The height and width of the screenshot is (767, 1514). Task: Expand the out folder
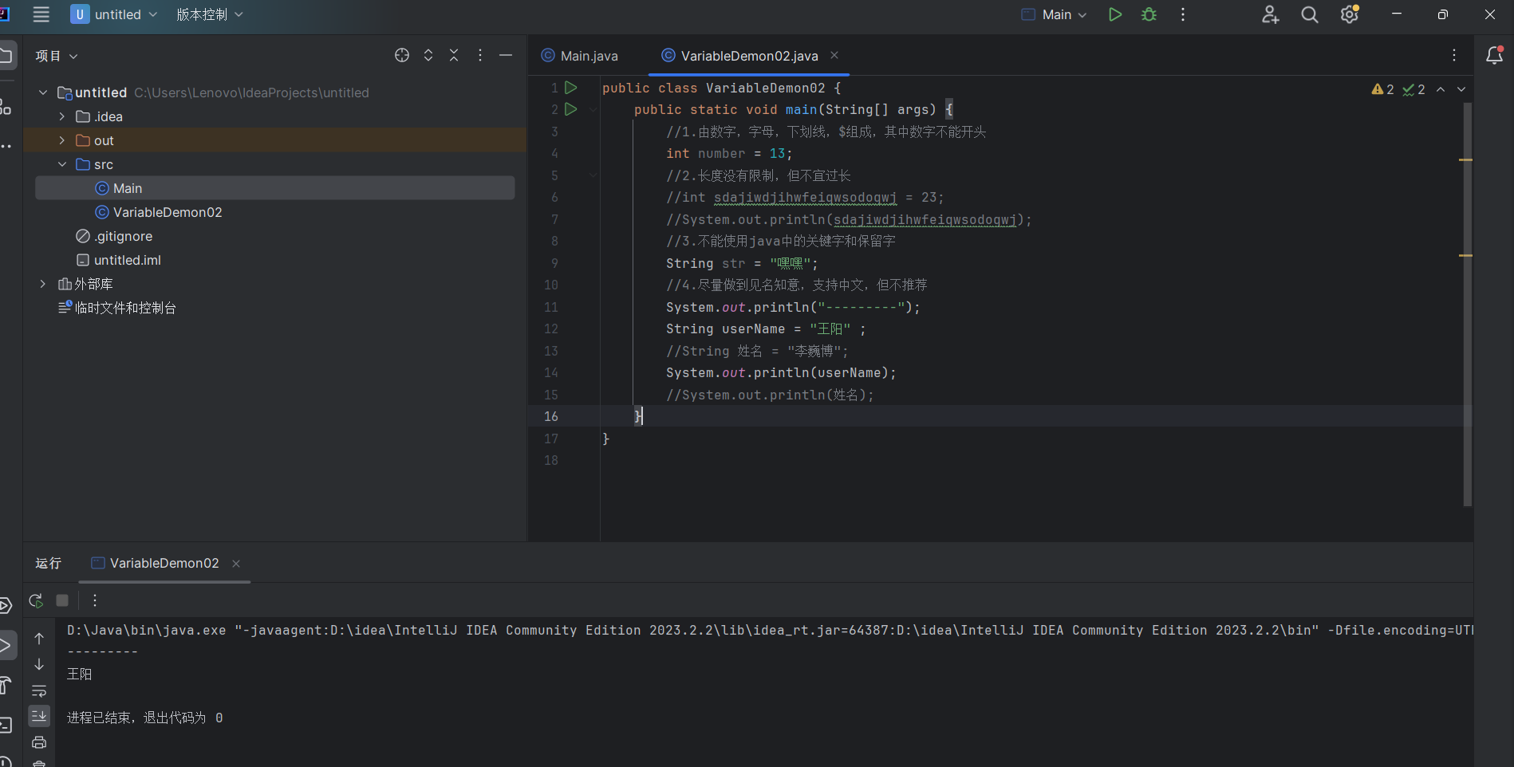coord(62,140)
